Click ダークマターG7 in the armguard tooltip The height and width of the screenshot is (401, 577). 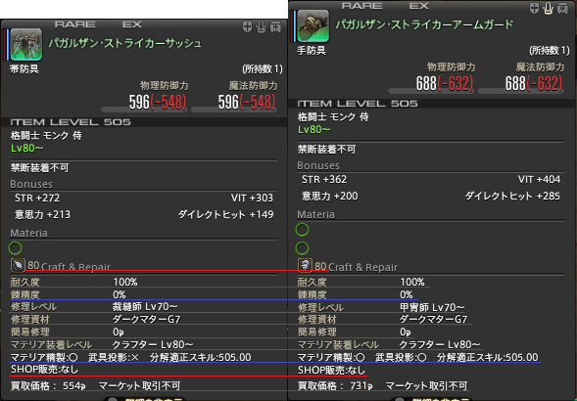(x=434, y=319)
